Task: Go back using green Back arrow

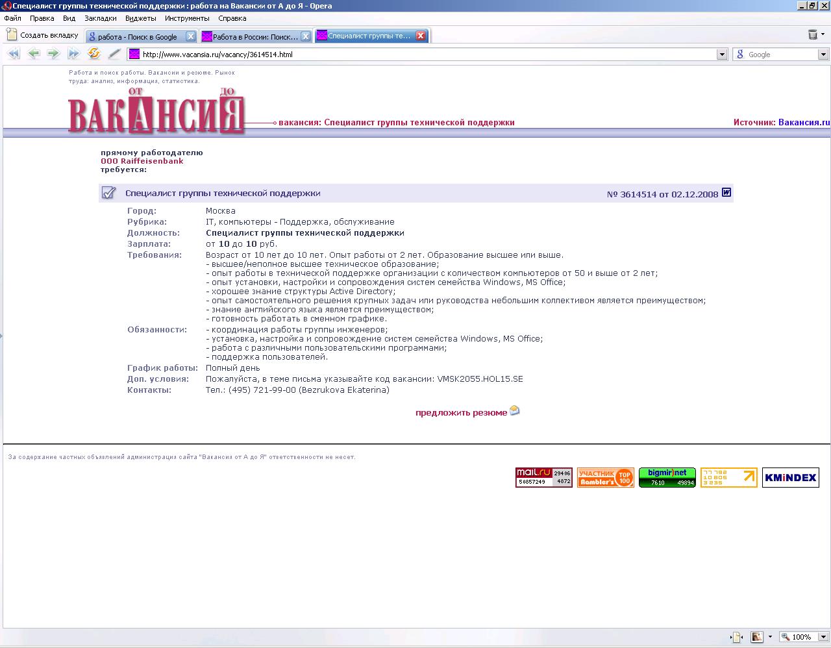Action: click(x=34, y=54)
